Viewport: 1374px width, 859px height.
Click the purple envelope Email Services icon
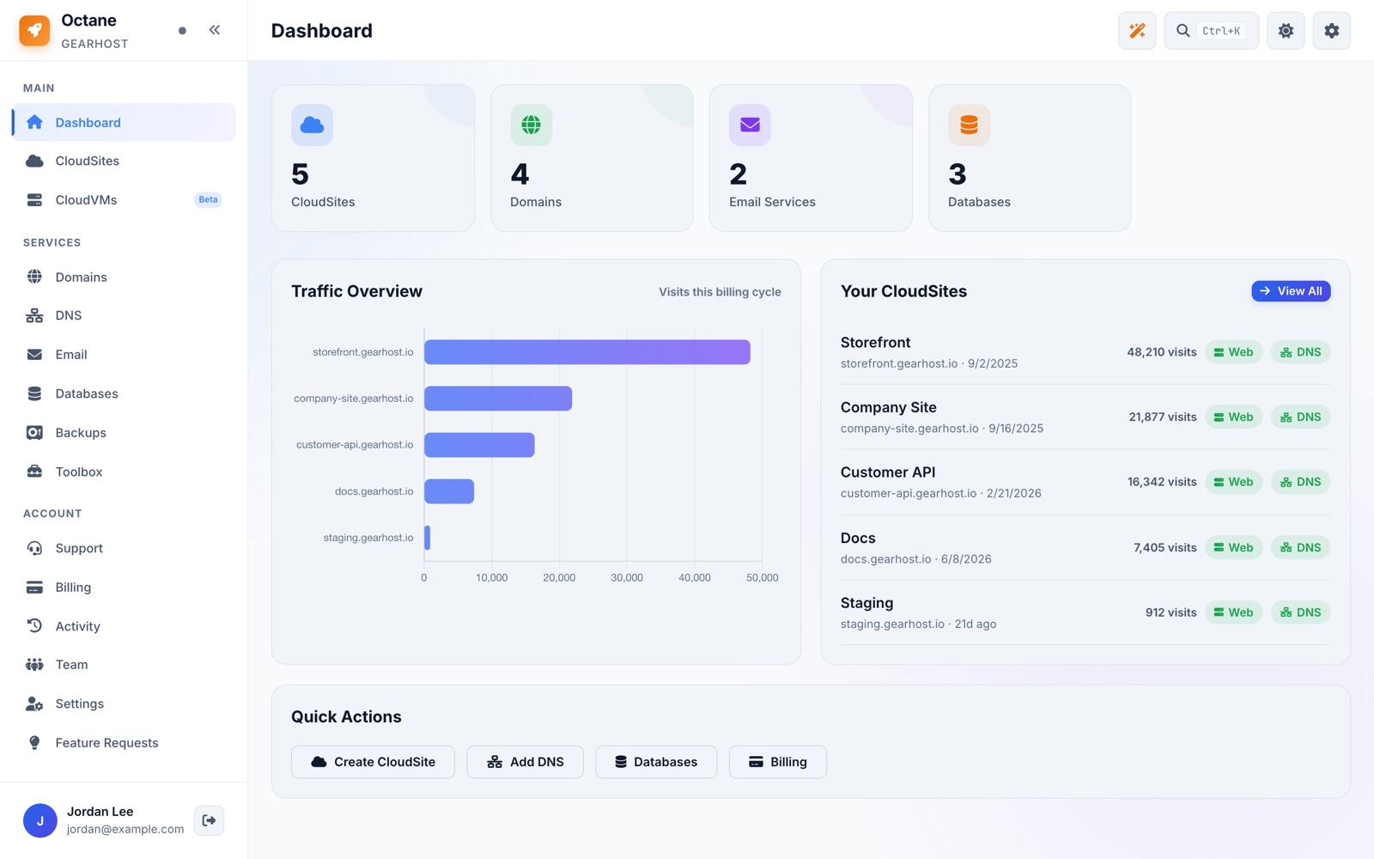[750, 125]
